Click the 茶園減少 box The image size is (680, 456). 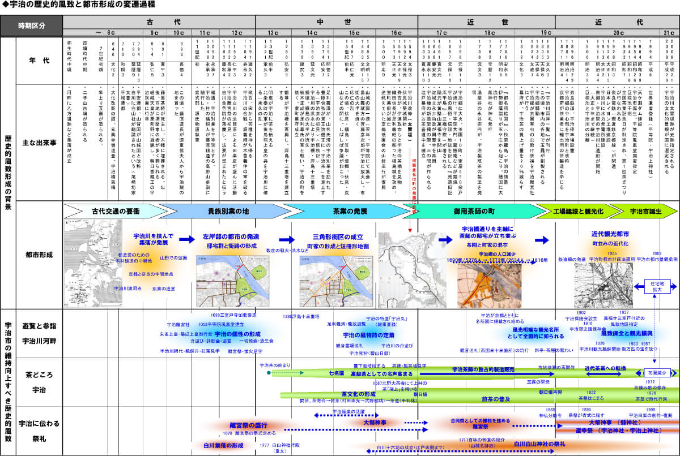coord(657,373)
